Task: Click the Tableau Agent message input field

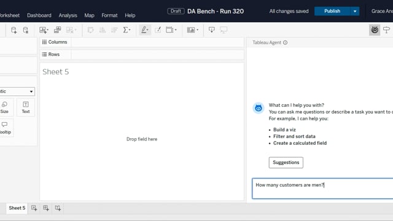Action: (322, 188)
